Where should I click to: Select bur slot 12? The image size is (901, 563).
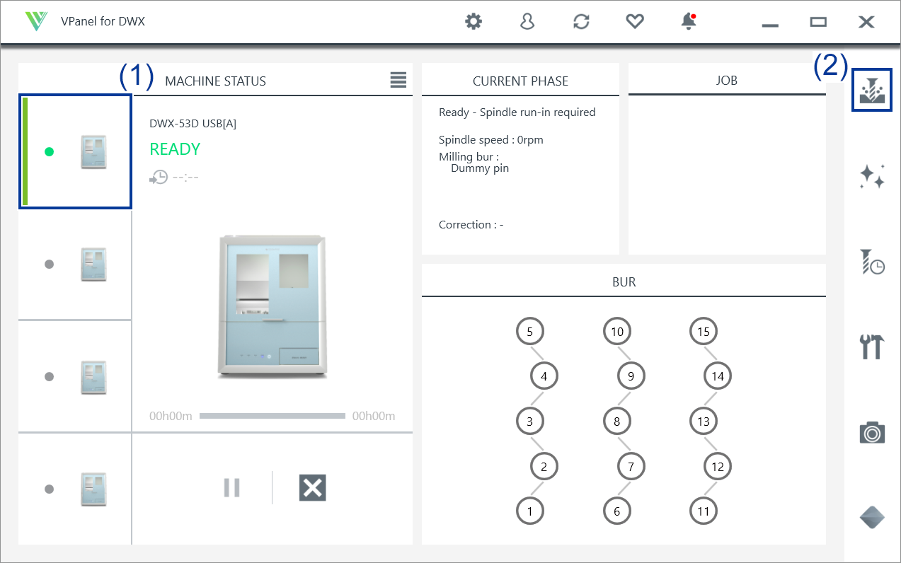pos(718,466)
